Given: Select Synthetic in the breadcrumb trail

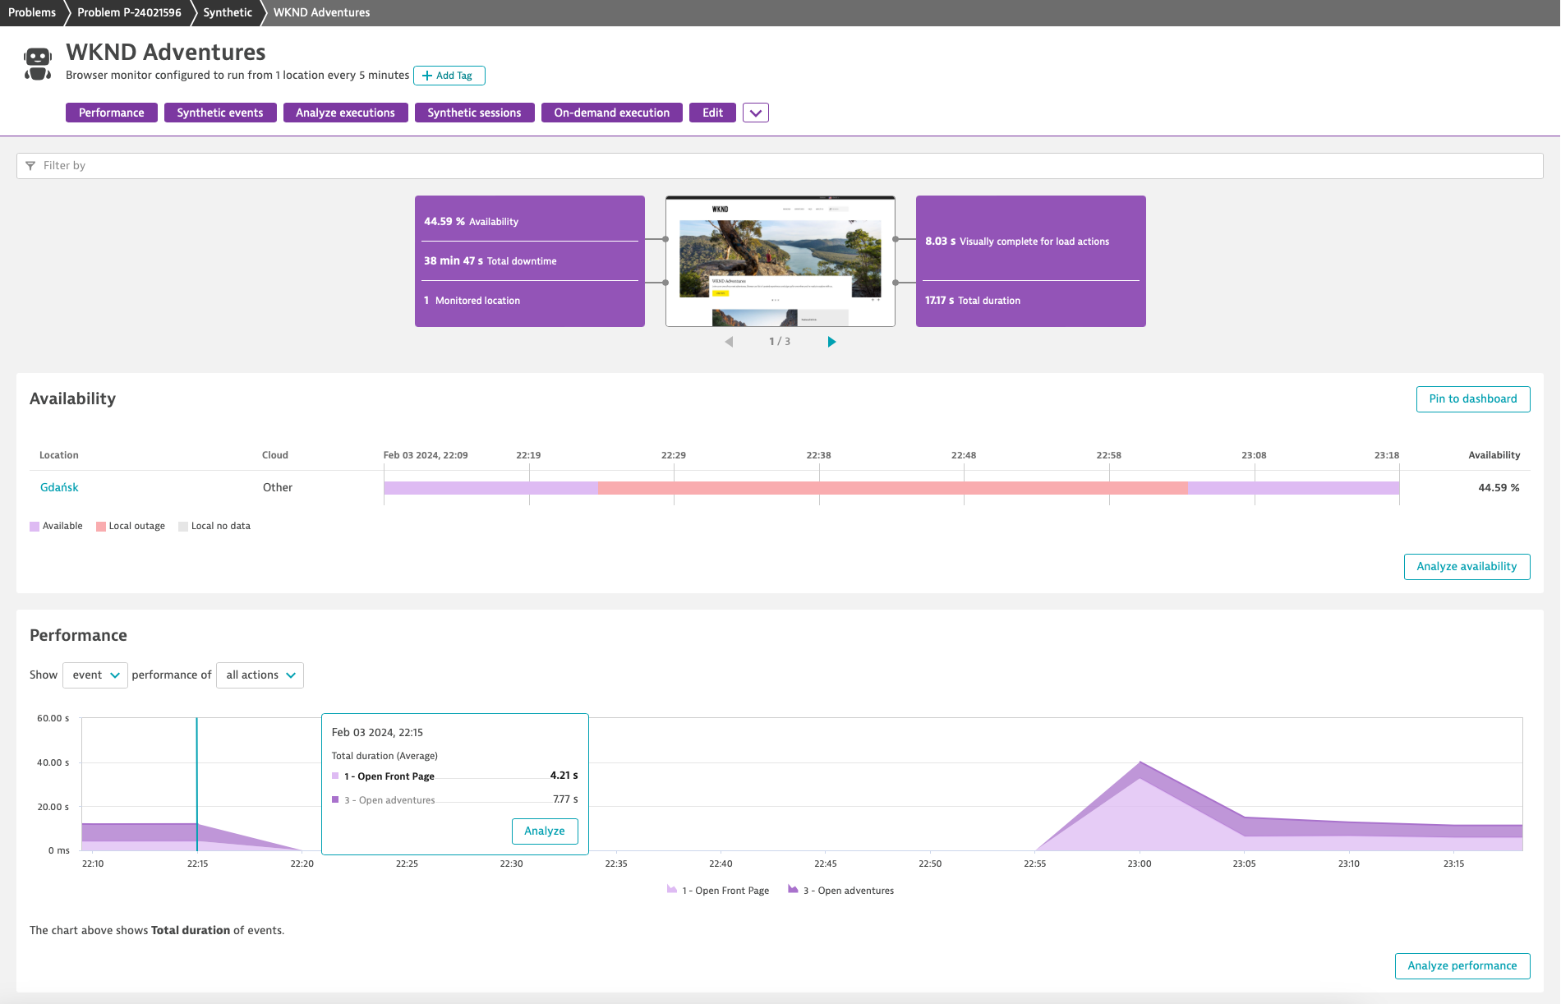Looking at the screenshot, I should (x=227, y=12).
